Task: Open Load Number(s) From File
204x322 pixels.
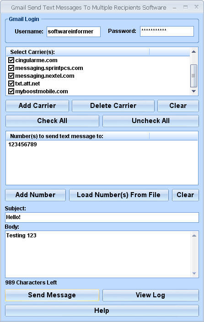Action: pos(118,195)
